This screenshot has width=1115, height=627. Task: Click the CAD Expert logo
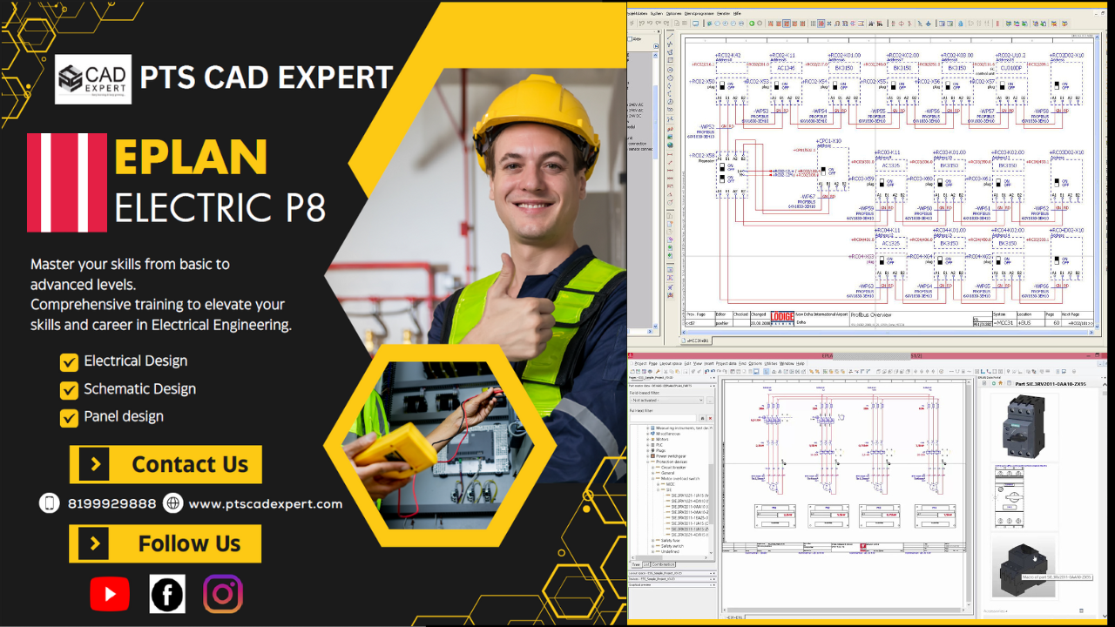(x=93, y=79)
